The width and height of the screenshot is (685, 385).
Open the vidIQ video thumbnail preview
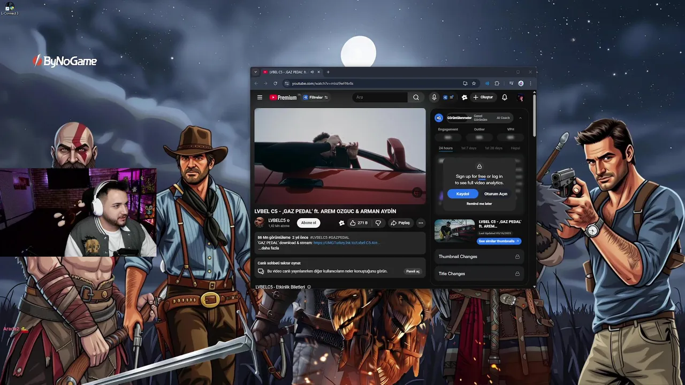[454, 231]
